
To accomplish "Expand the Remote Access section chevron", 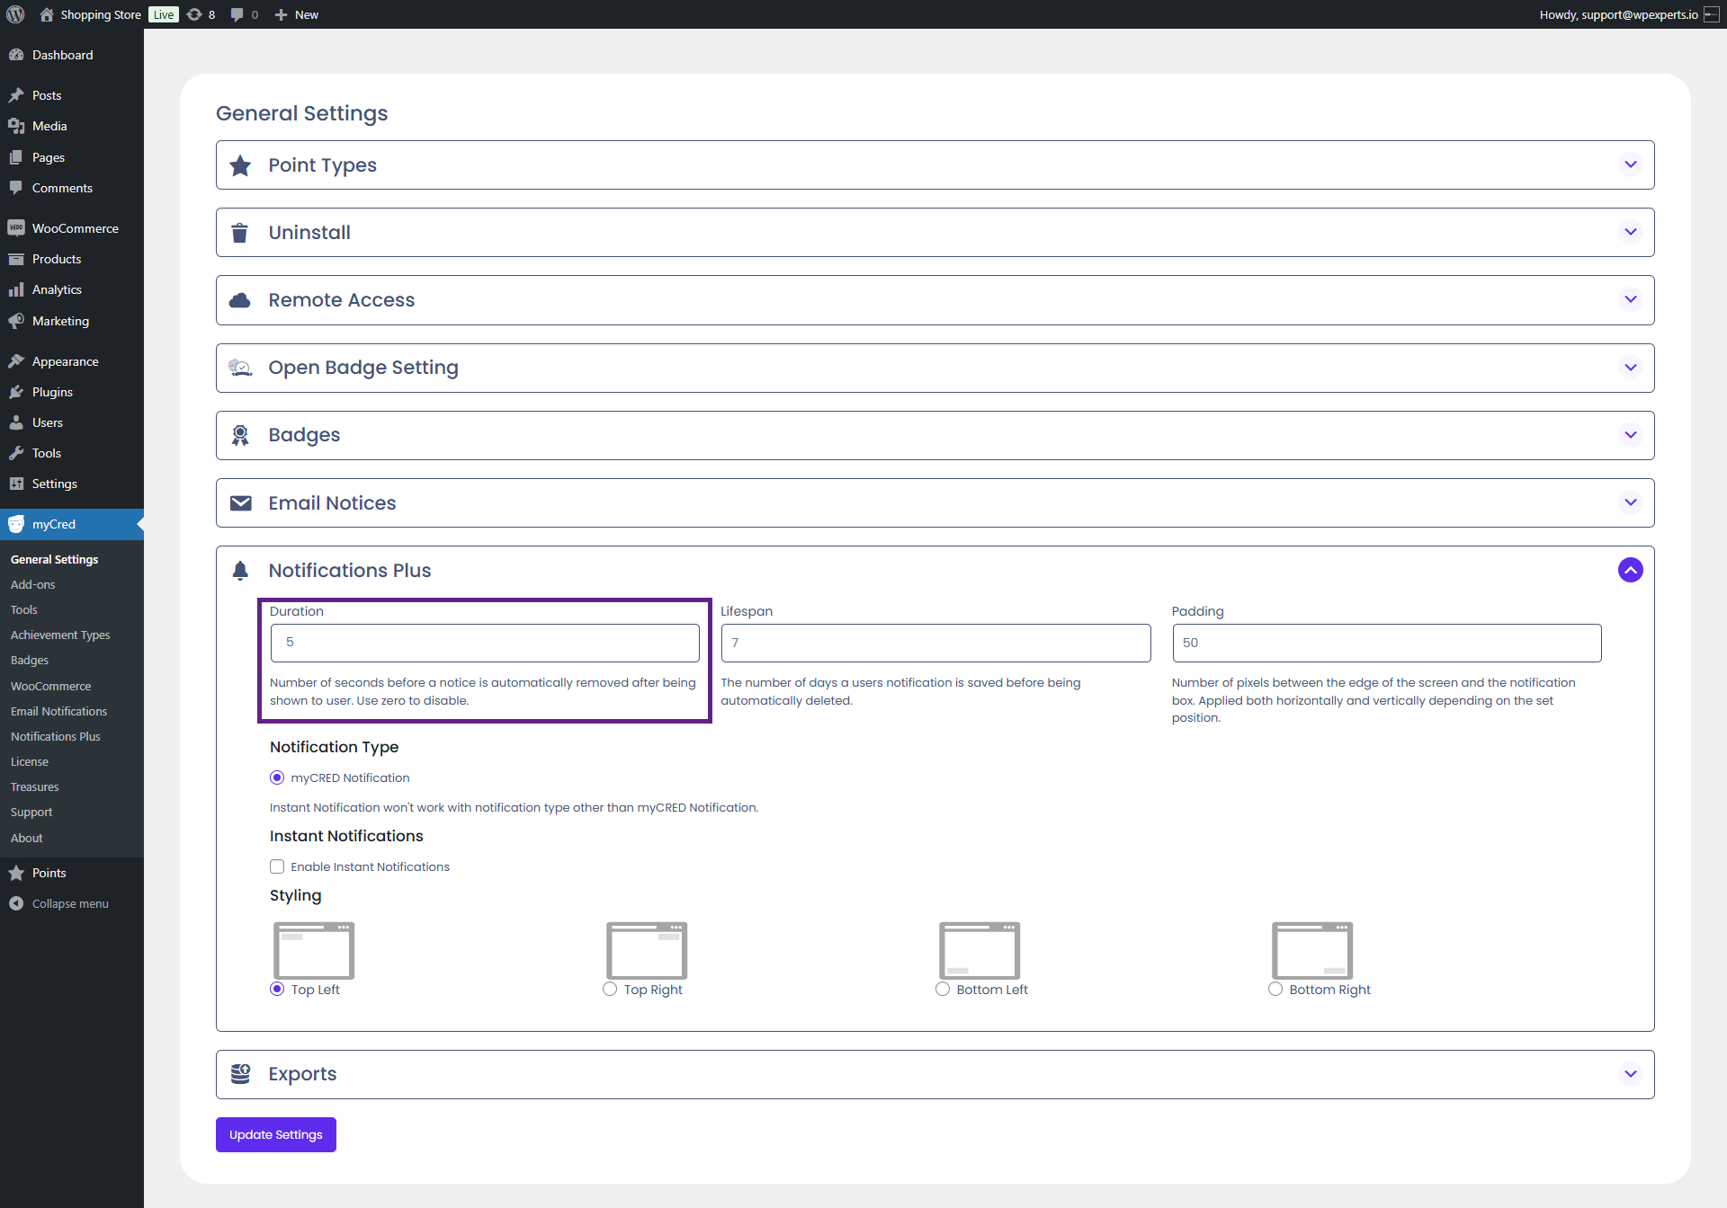I will (1630, 299).
